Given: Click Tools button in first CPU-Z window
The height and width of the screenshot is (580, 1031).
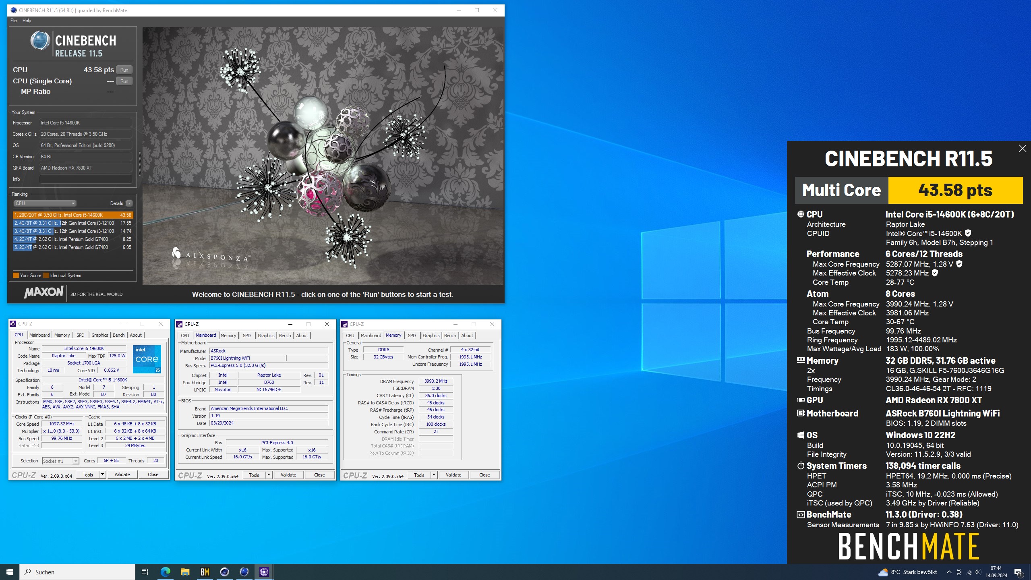Looking at the screenshot, I should pyautogui.click(x=88, y=474).
